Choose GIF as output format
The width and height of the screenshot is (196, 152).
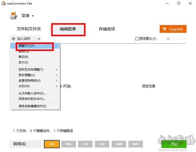[x=102, y=144]
